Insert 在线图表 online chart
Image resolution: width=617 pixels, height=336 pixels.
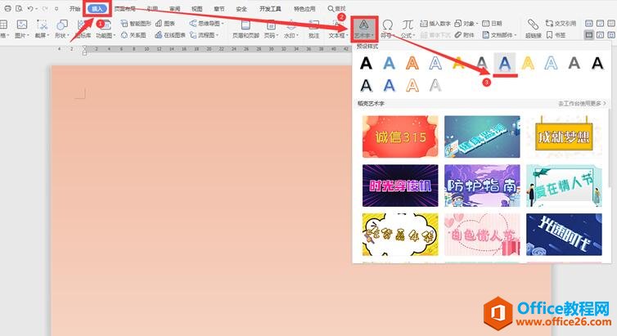(170, 35)
